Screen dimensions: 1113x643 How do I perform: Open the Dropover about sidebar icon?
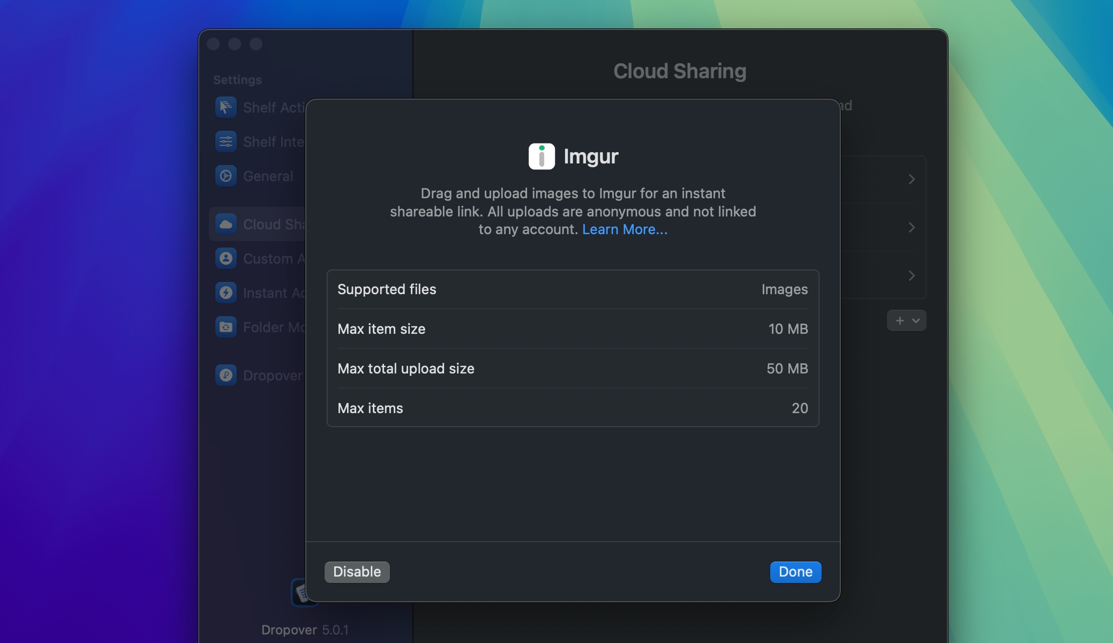click(x=226, y=375)
